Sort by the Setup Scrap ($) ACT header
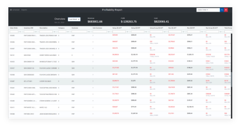The width and height of the screenshot is (241, 128). click(156, 28)
